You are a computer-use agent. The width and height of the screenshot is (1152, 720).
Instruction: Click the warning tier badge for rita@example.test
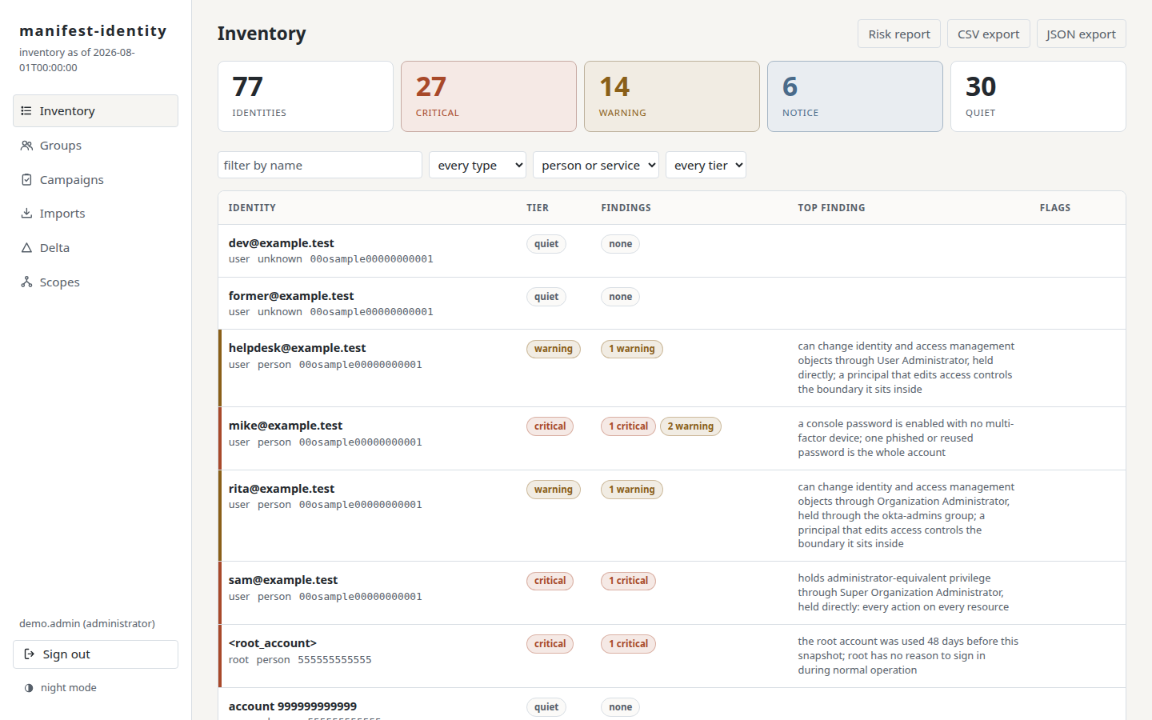(x=553, y=490)
